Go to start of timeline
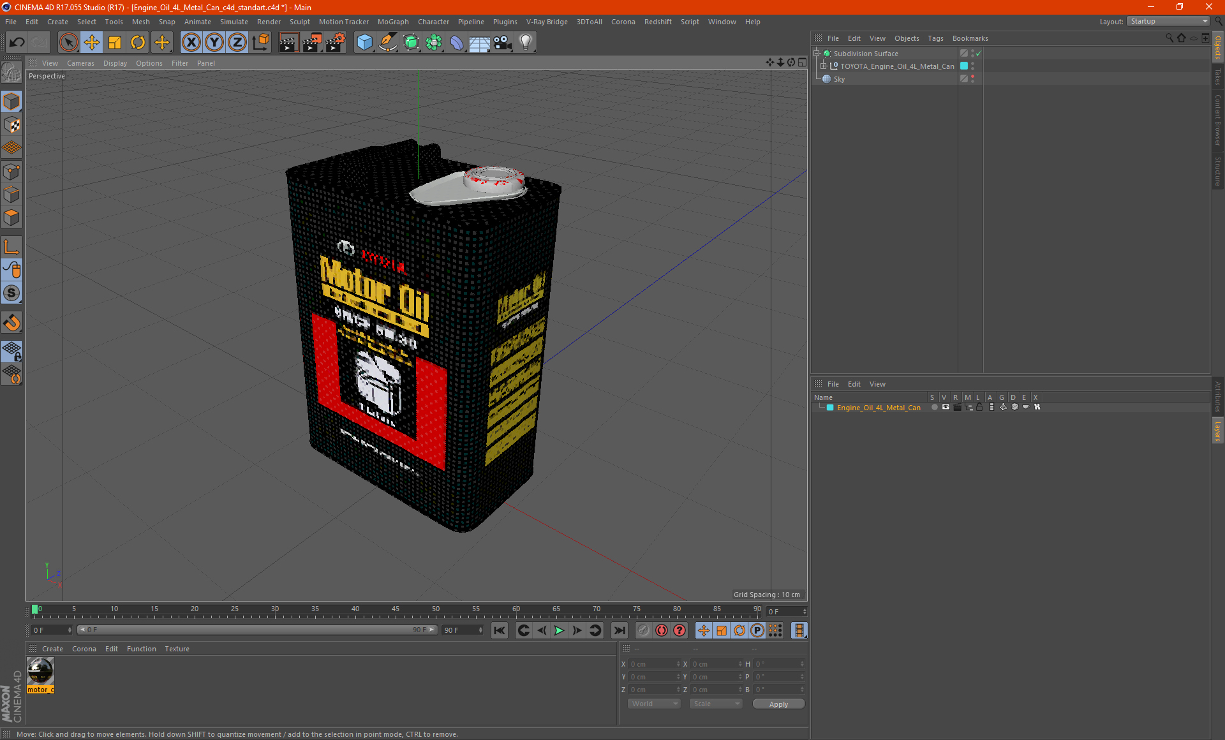 pyautogui.click(x=500, y=630)
